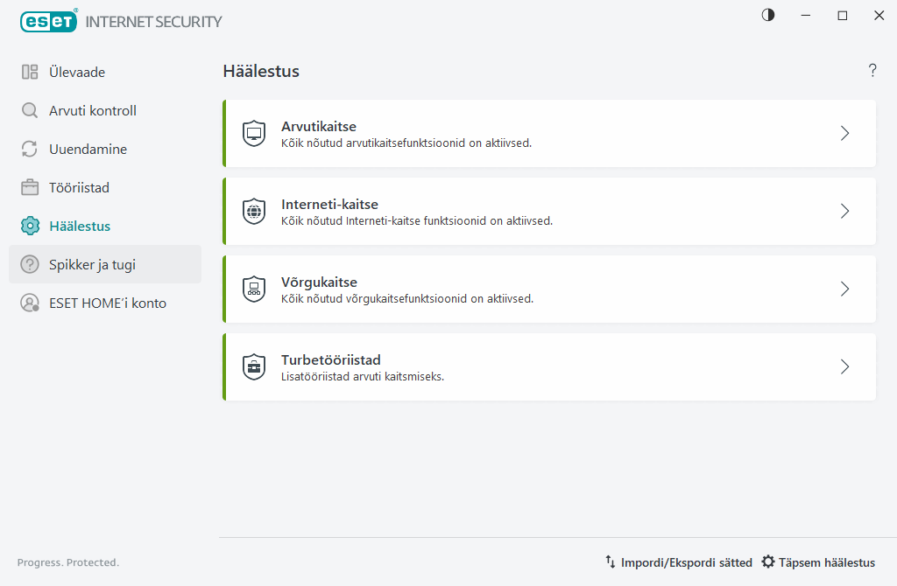Click the Võrgukaitse network shield icon
The image size is (897, 586).
click(254, 290)
